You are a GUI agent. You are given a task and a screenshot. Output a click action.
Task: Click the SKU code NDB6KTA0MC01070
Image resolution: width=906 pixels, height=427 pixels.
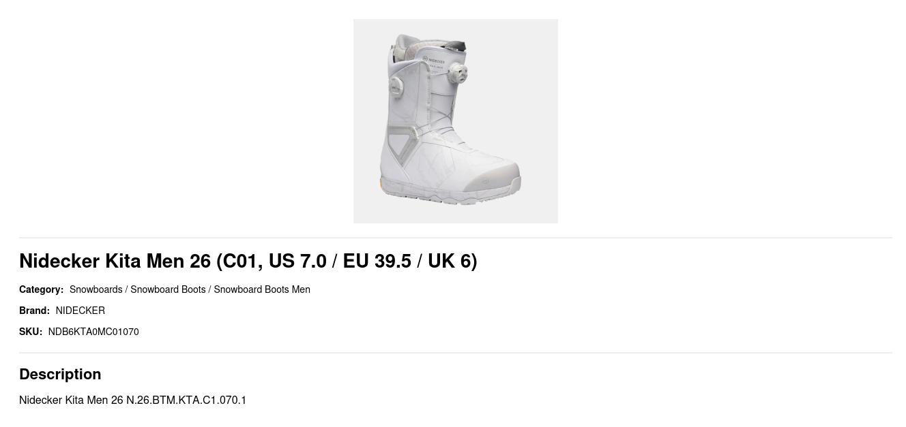[93, 332]
